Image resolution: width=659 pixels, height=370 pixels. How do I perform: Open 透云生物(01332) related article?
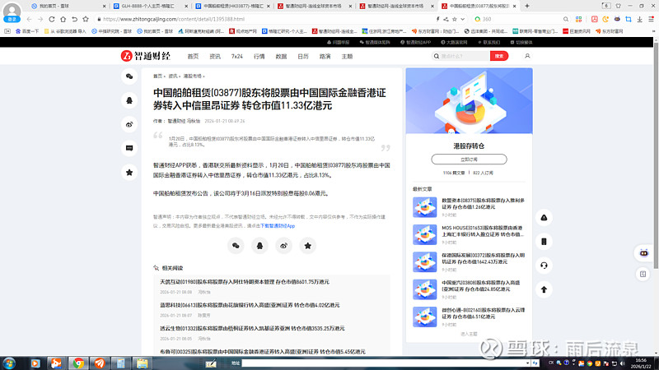pos(252,328)
